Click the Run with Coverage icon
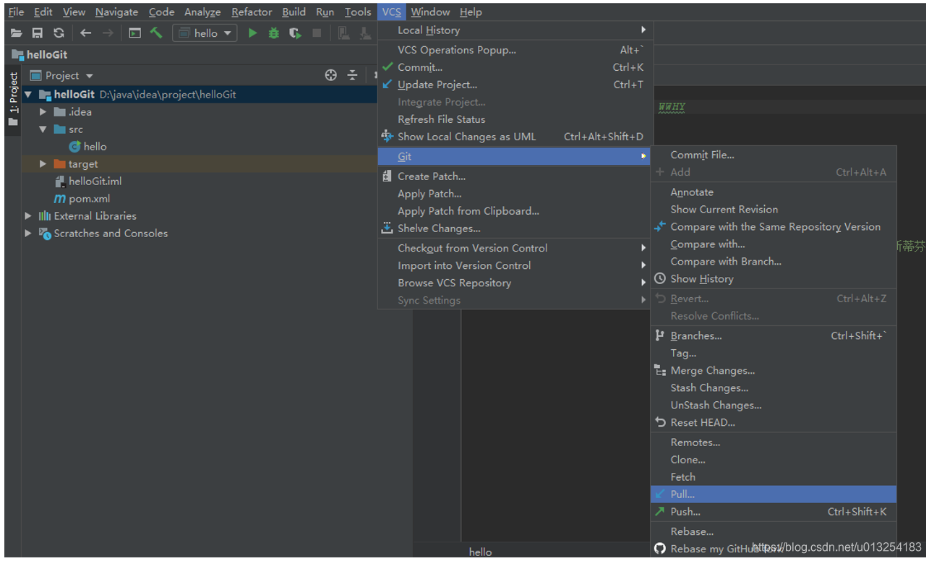The height and width of the screenshot is (561, 929). click(295, 33)
